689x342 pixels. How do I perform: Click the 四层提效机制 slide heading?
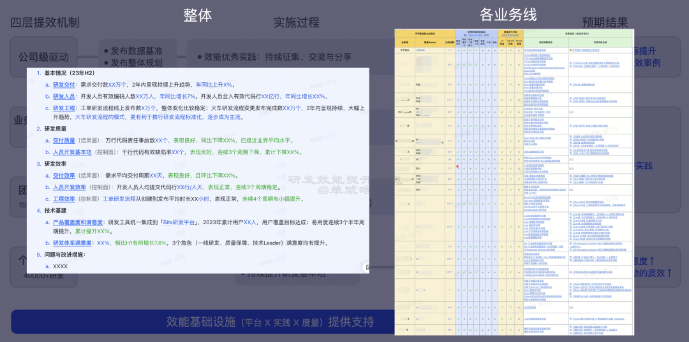(45, 23)
